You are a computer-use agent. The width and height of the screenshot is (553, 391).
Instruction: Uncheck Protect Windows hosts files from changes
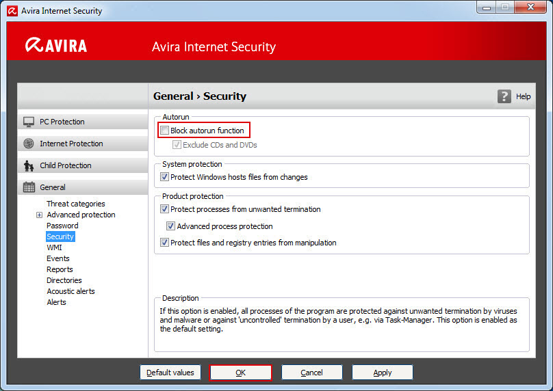tap(165, 177)
